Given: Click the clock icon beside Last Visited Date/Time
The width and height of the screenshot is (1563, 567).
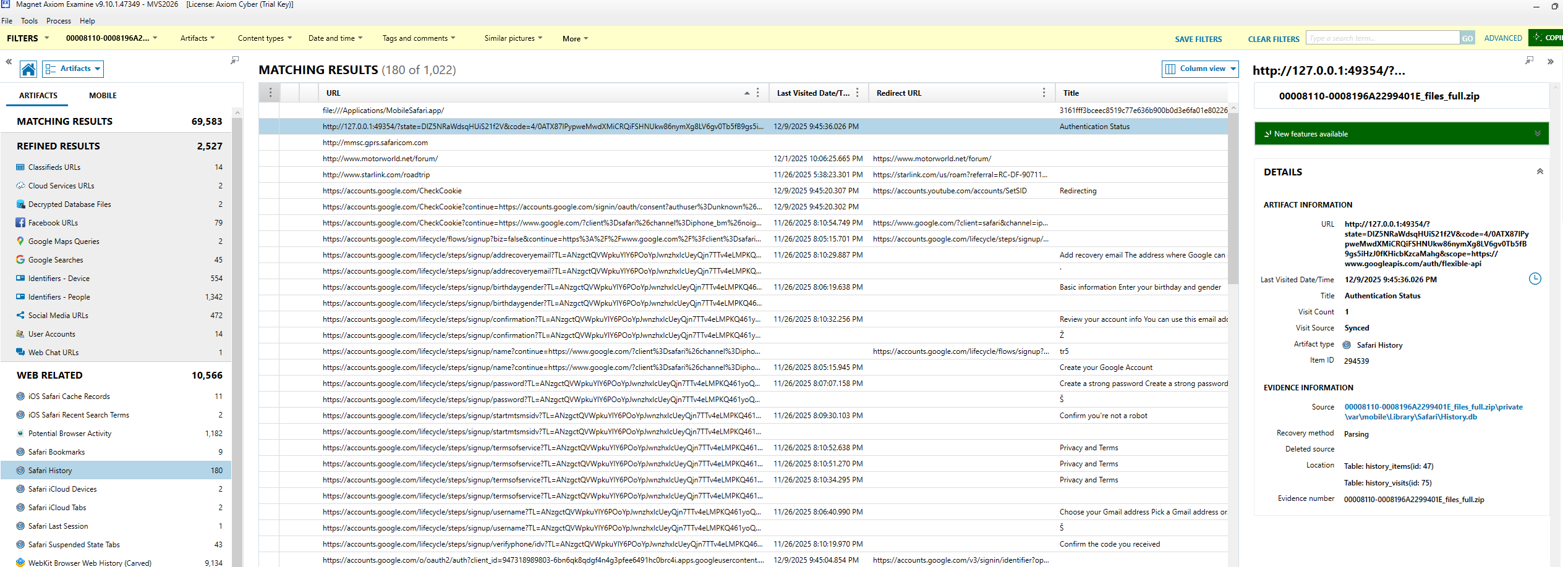Looking at the screenshot, I should click(x=1535, y=279).
